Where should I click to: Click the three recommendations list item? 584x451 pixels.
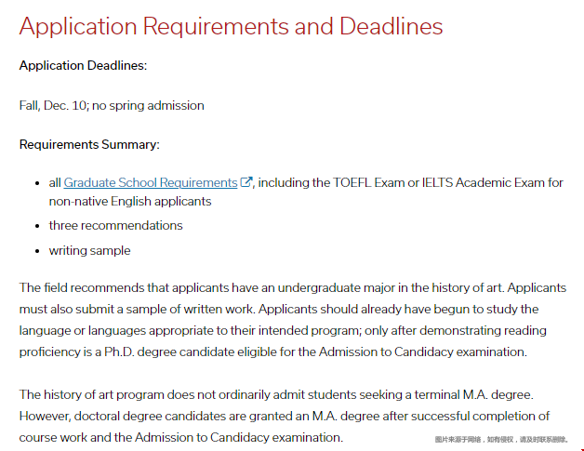tap(115, 225)
